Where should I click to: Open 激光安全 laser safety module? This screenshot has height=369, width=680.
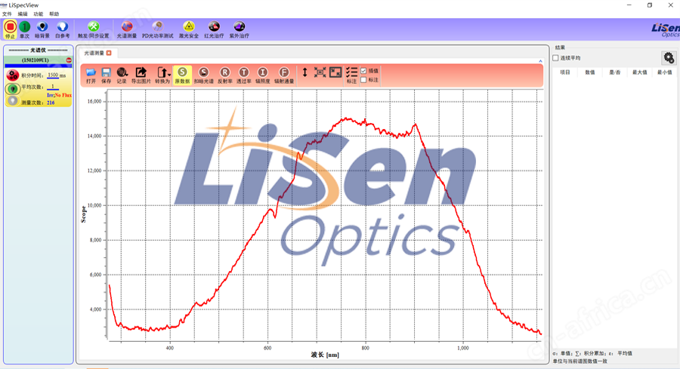[189, 29]
